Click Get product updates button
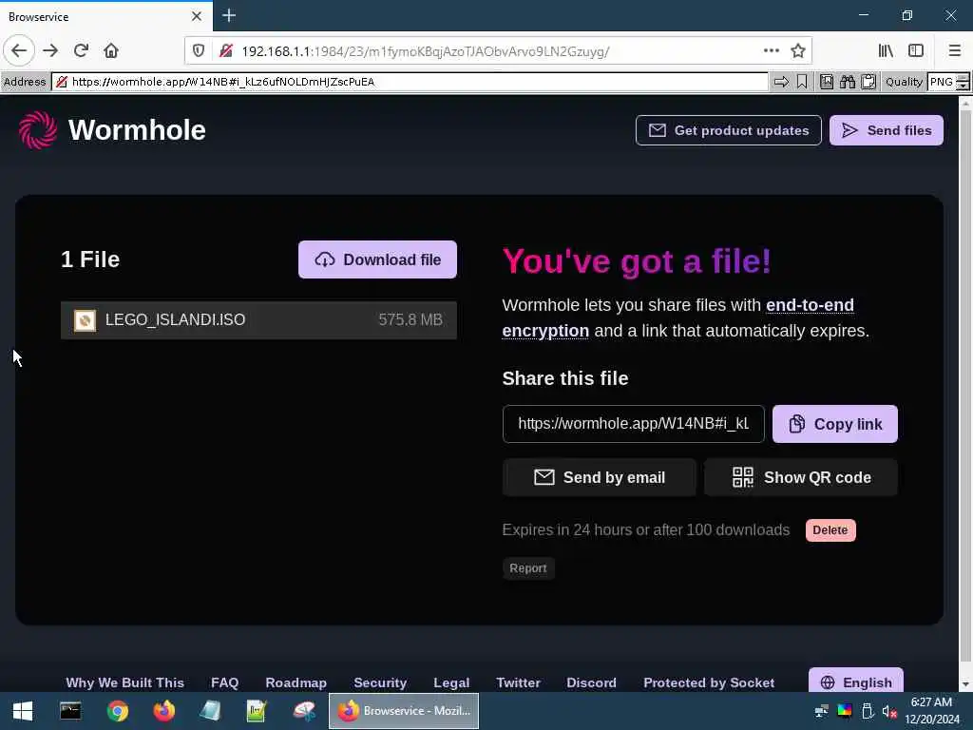Screen dimensions: 973x730 [729, 130]
